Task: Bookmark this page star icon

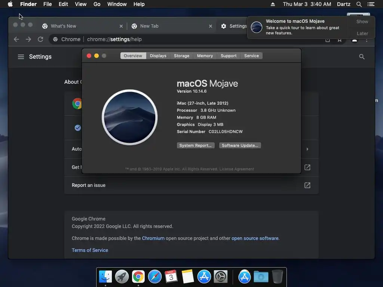Action: pos(340,40)
